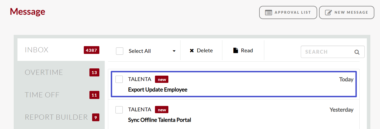Tick the Select All checkbox
Viewport: 380px width, 129px height.
point(120,51)
